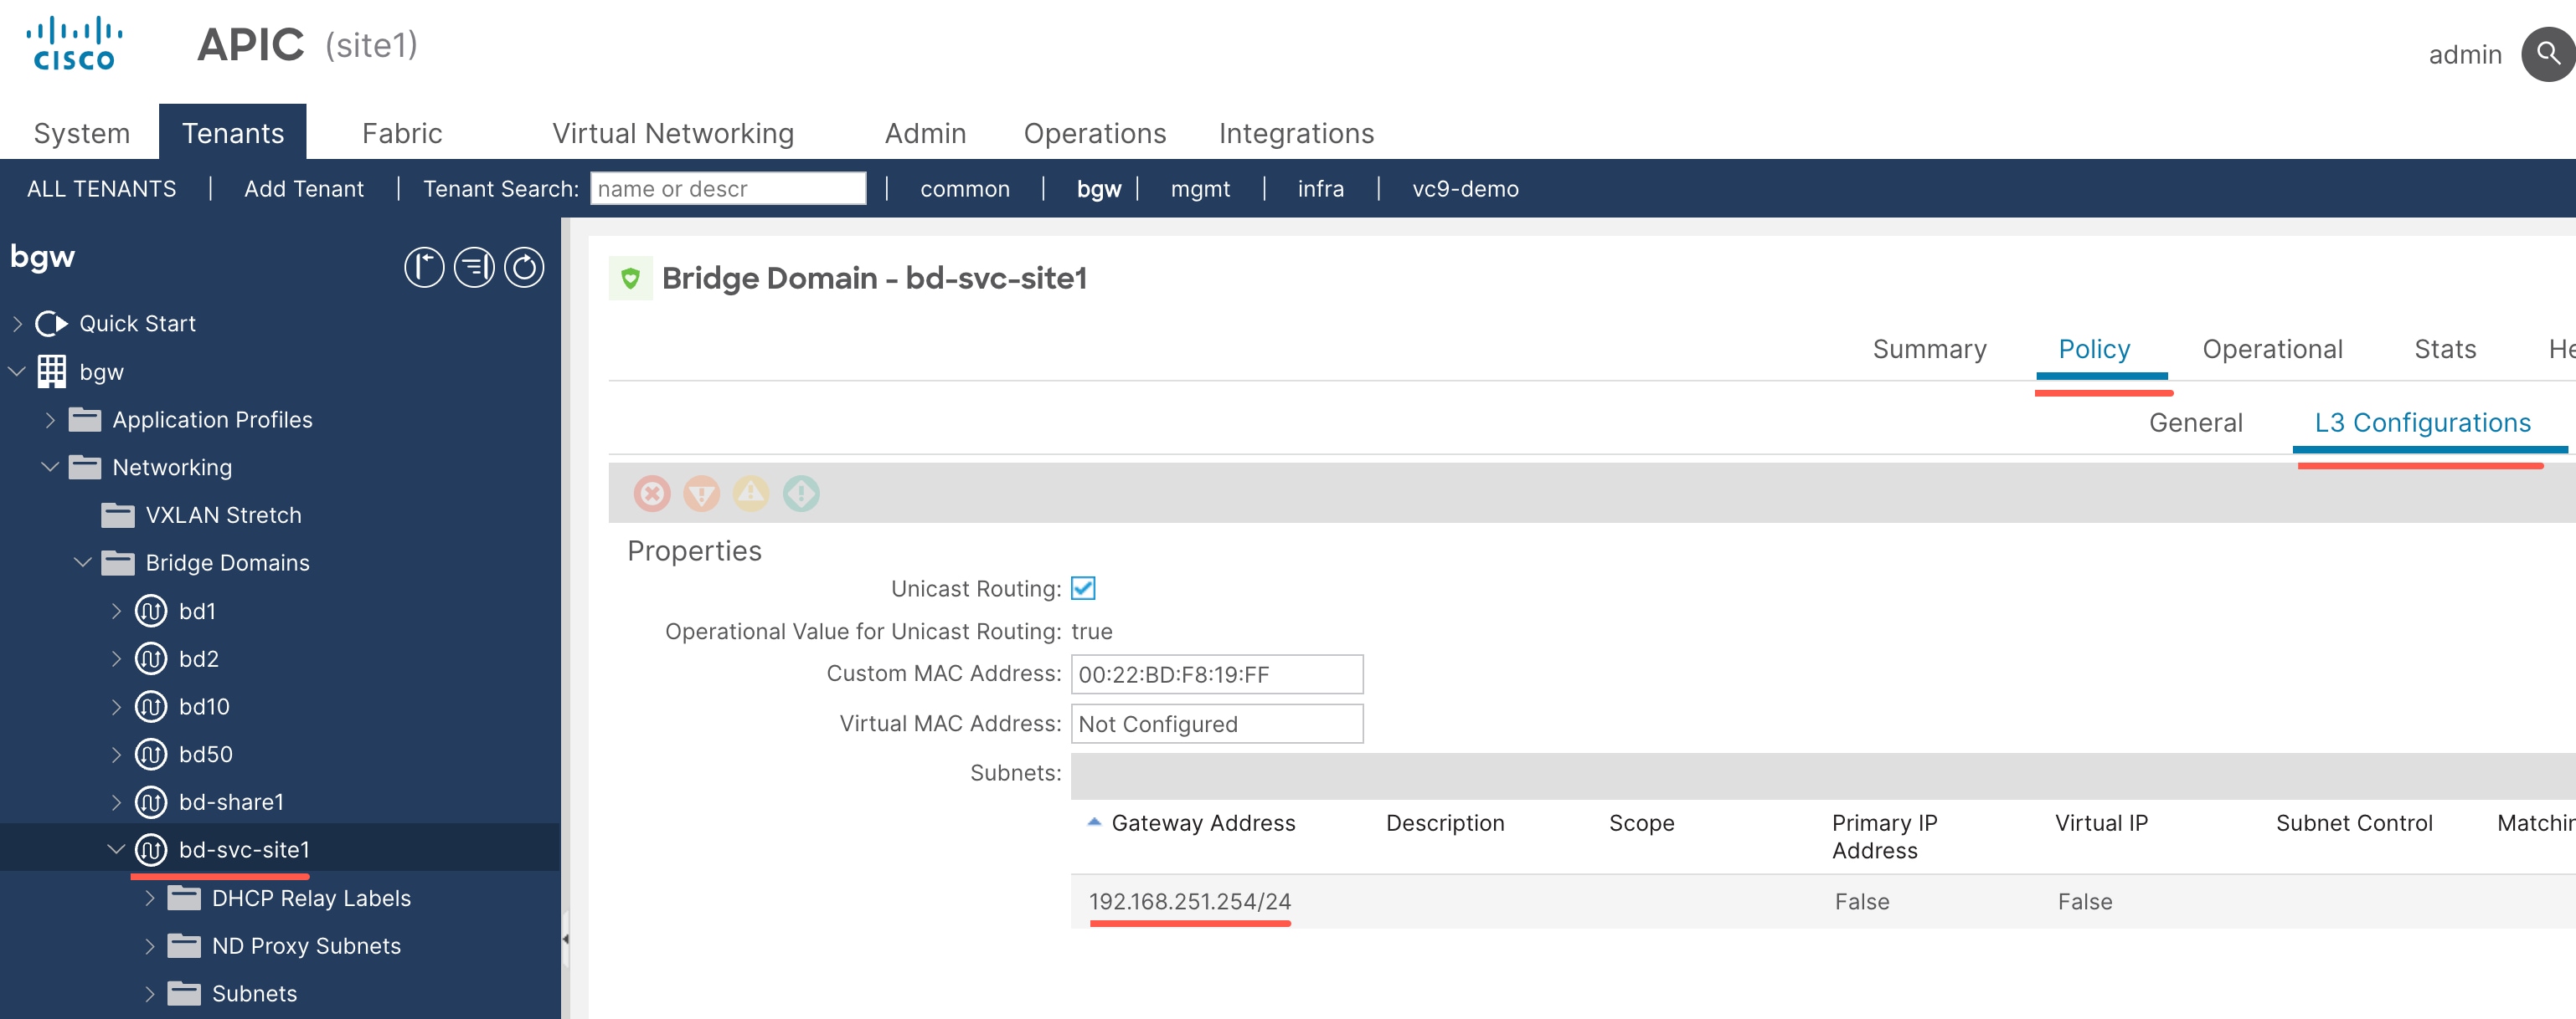Click the ND Proxy Subnets folder icon
The width and height of the screenshot is (2576, 1019).
[x=184, y=946]
